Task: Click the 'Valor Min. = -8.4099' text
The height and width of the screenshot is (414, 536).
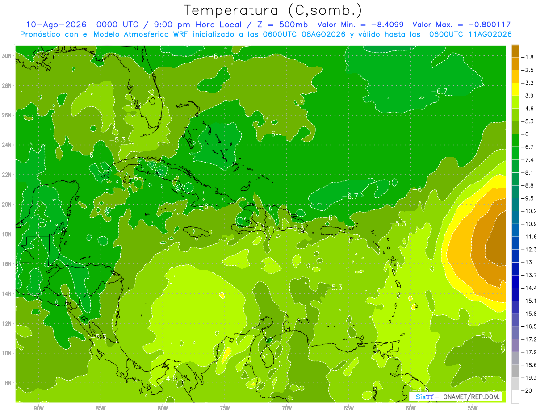Action: (360, 25)
